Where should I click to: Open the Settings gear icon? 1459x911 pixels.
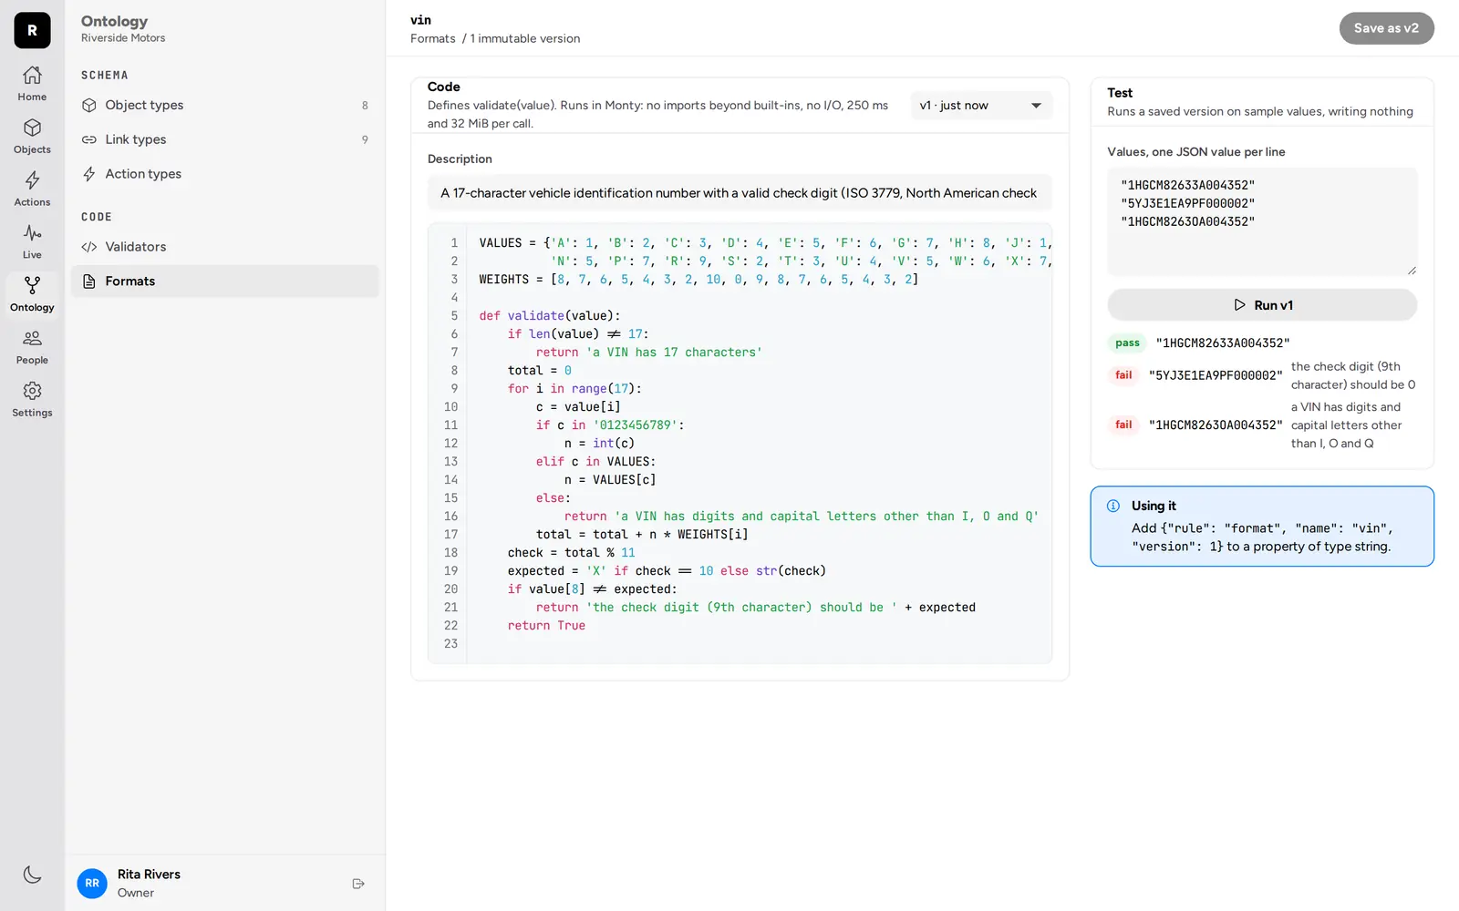click(32, 391)
